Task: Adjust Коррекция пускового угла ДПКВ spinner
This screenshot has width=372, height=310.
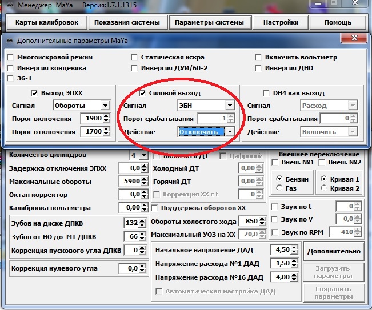Action: [142, 250]
